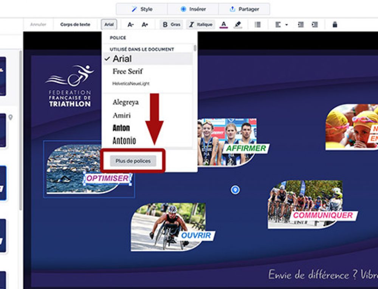378x289 pixels.
Task: Open the text color picker
Action: (x=223, y=25)
